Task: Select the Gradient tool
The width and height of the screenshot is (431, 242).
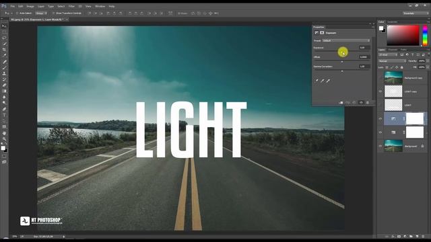Action: click(x=4, y=91)
